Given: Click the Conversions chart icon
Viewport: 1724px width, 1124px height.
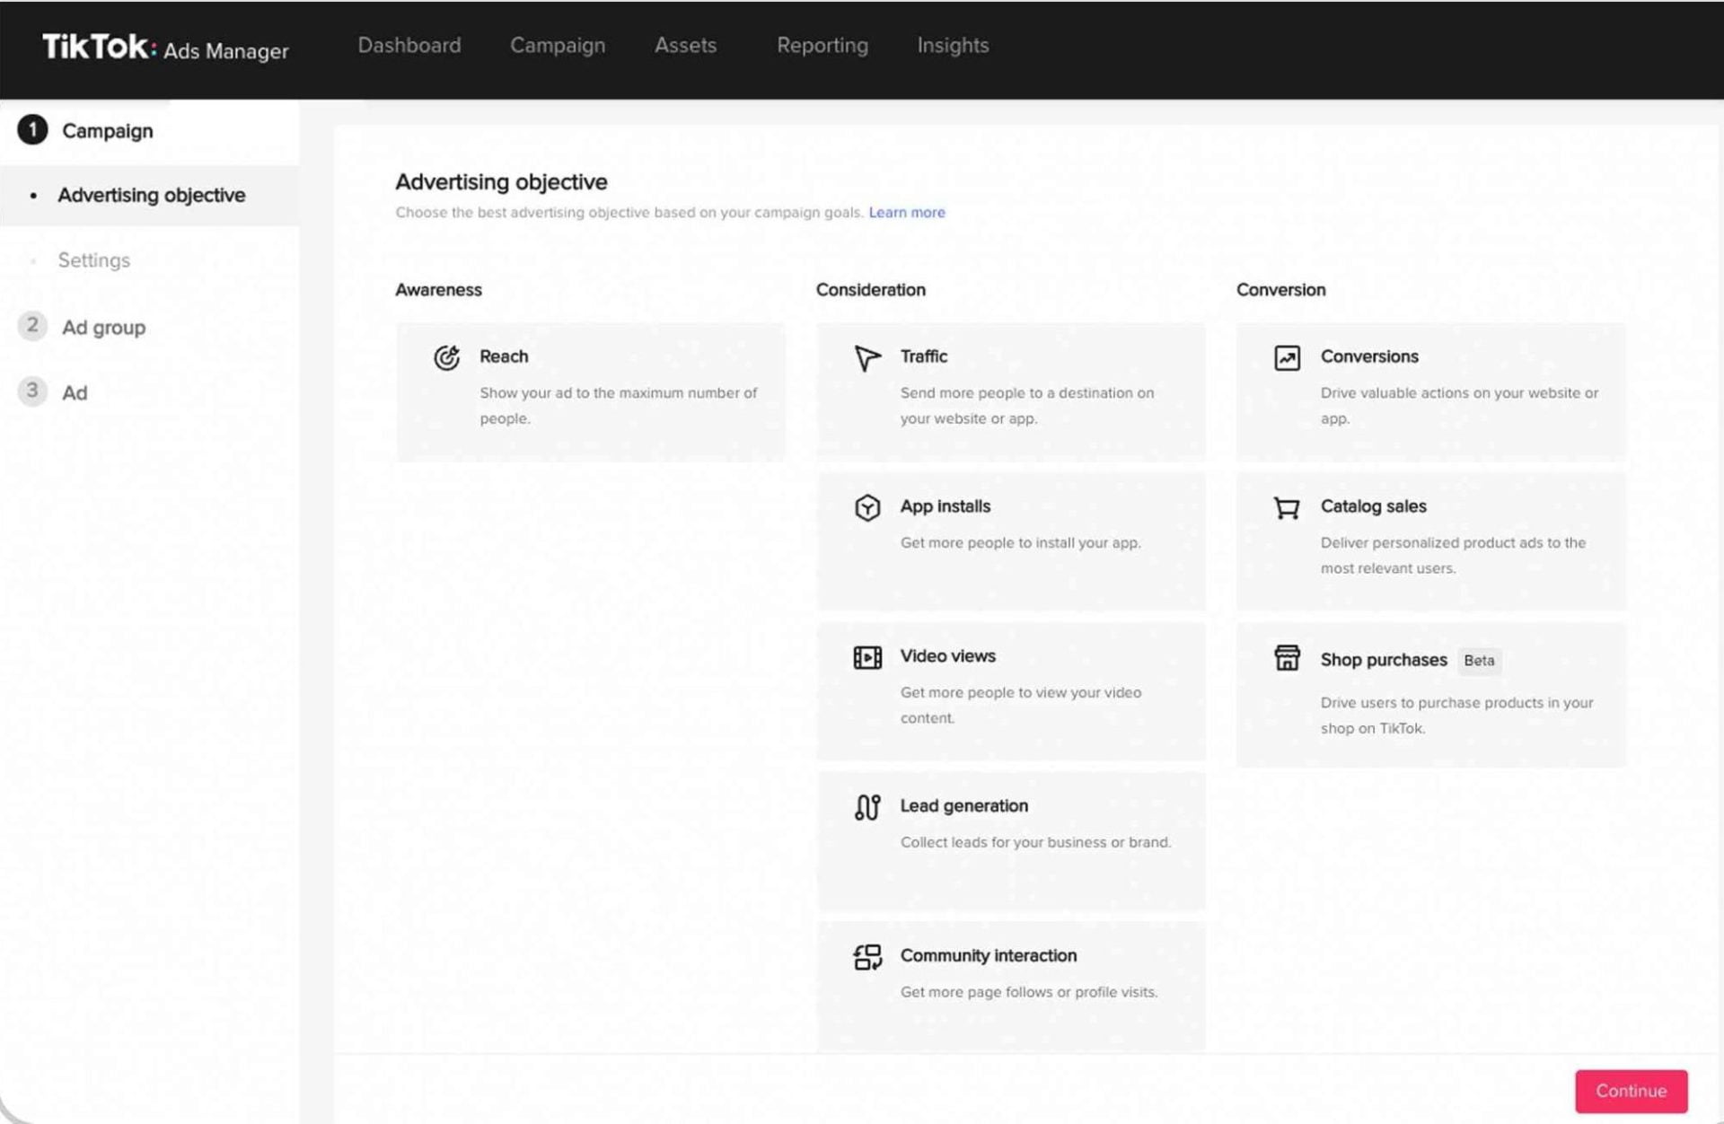Looking at the screenshot, I should coord(1287,357).
